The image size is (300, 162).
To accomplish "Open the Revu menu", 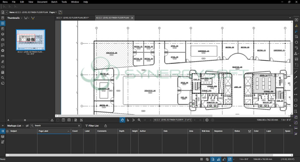I will (x=5, y=2).
